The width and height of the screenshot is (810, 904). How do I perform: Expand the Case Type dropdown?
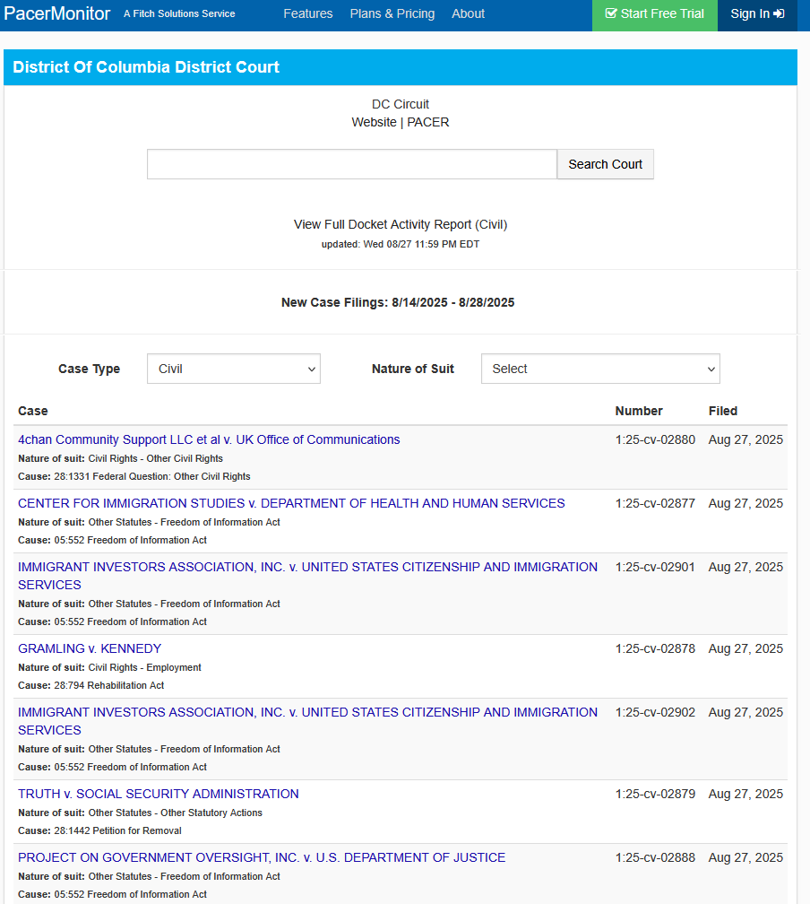click(x=234, y=369)
